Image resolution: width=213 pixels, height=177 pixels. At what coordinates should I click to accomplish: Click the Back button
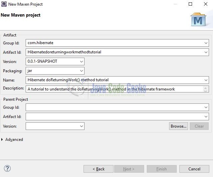click(99, 169)
